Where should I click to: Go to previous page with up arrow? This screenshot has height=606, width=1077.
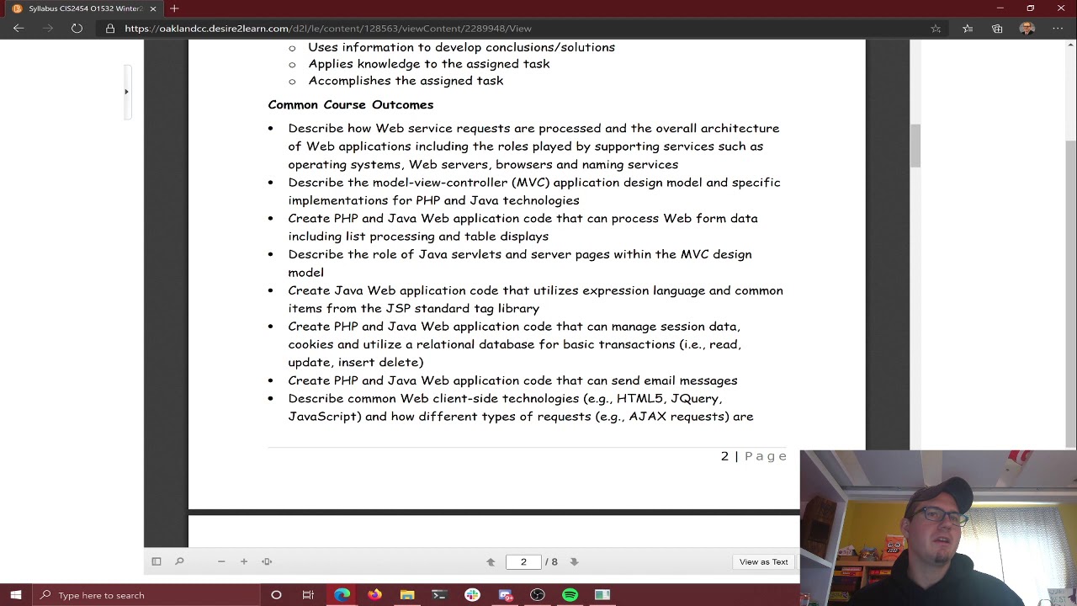click(491, 561)
